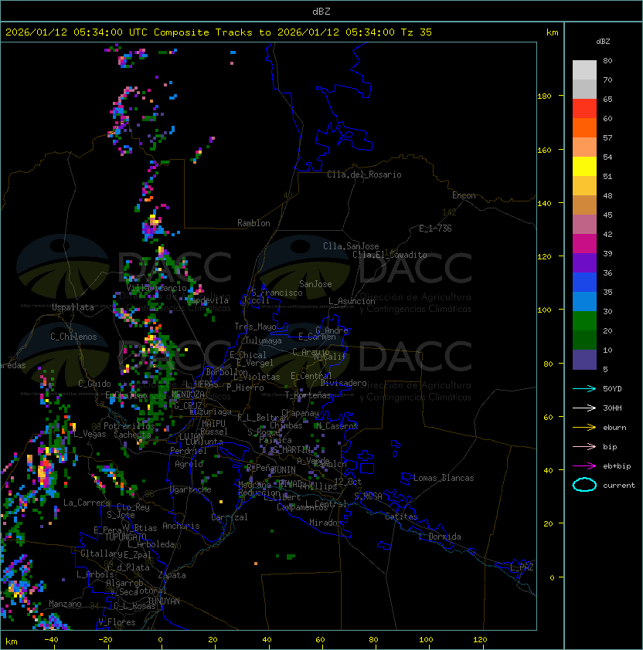Select the pink bip arrow symbol

pos(584,446)
